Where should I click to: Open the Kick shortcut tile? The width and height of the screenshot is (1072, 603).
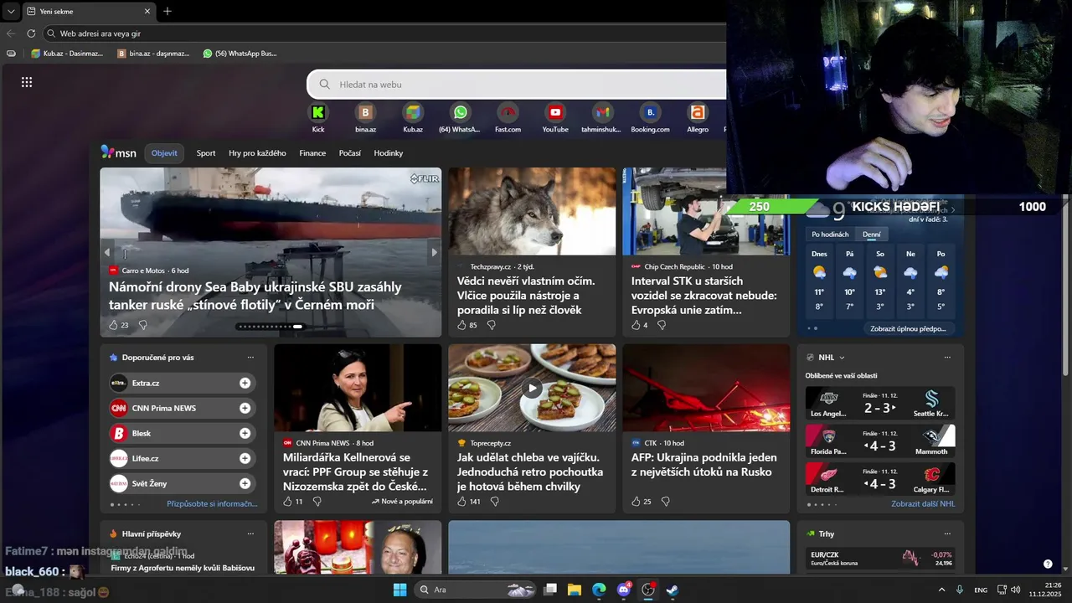pyautogui.click(x=318, y=112)
